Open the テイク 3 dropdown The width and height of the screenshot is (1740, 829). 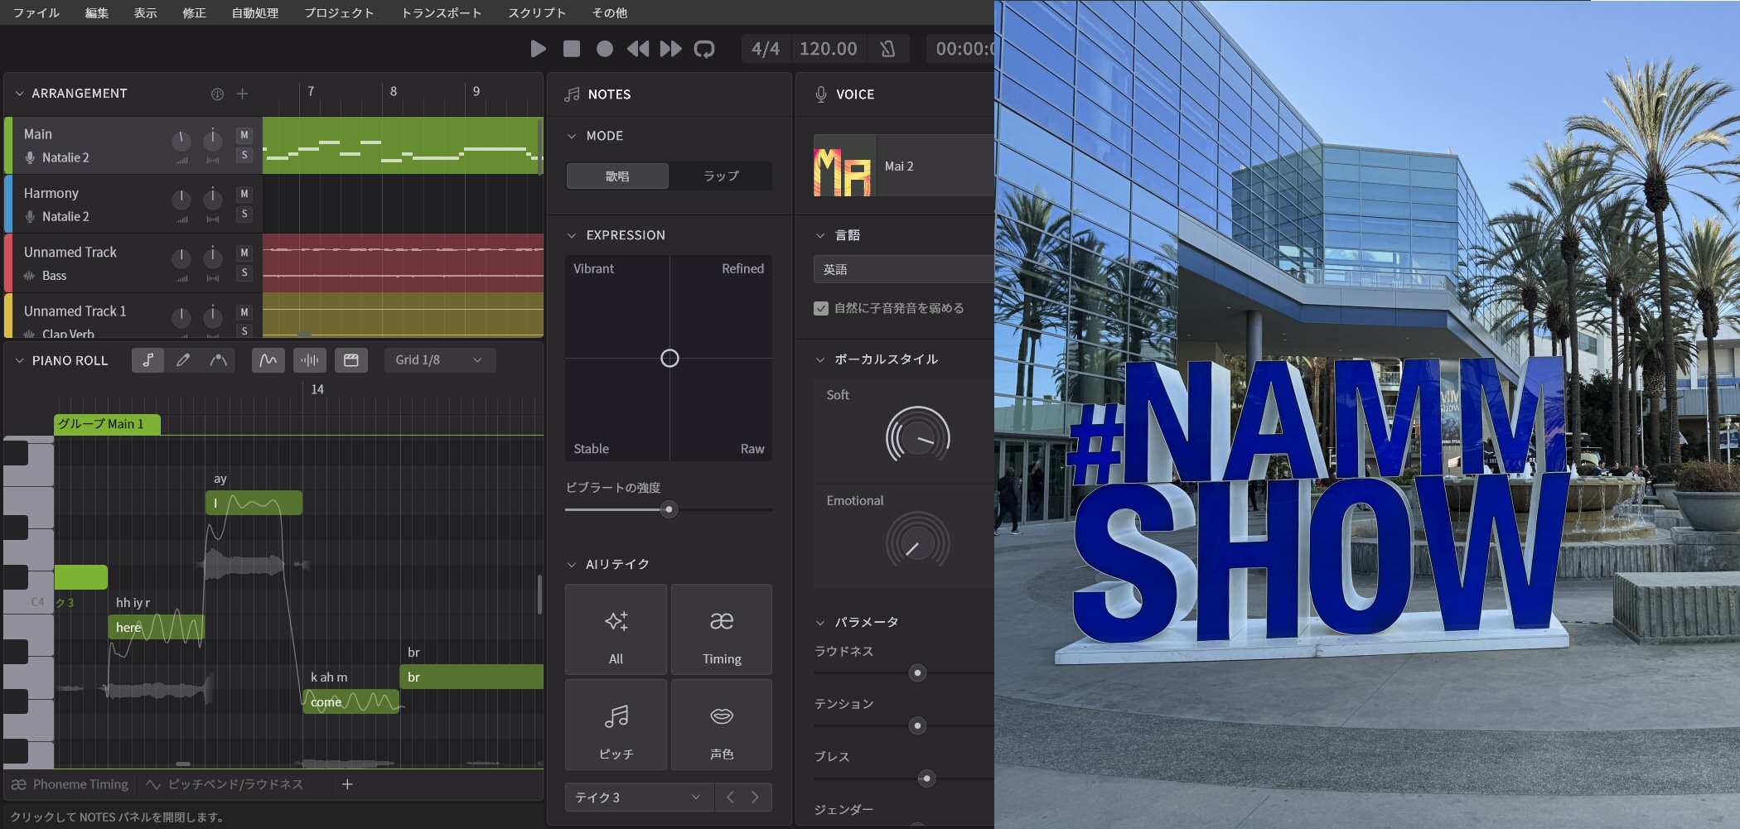pos(638,798)
